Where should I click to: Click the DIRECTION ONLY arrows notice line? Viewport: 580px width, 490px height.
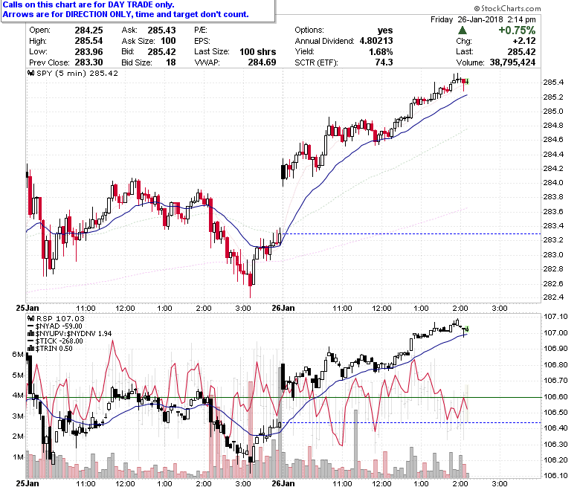pyautogui.click(x=126, y=14)
